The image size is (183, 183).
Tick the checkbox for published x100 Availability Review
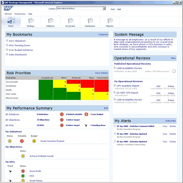coord(174,71)
